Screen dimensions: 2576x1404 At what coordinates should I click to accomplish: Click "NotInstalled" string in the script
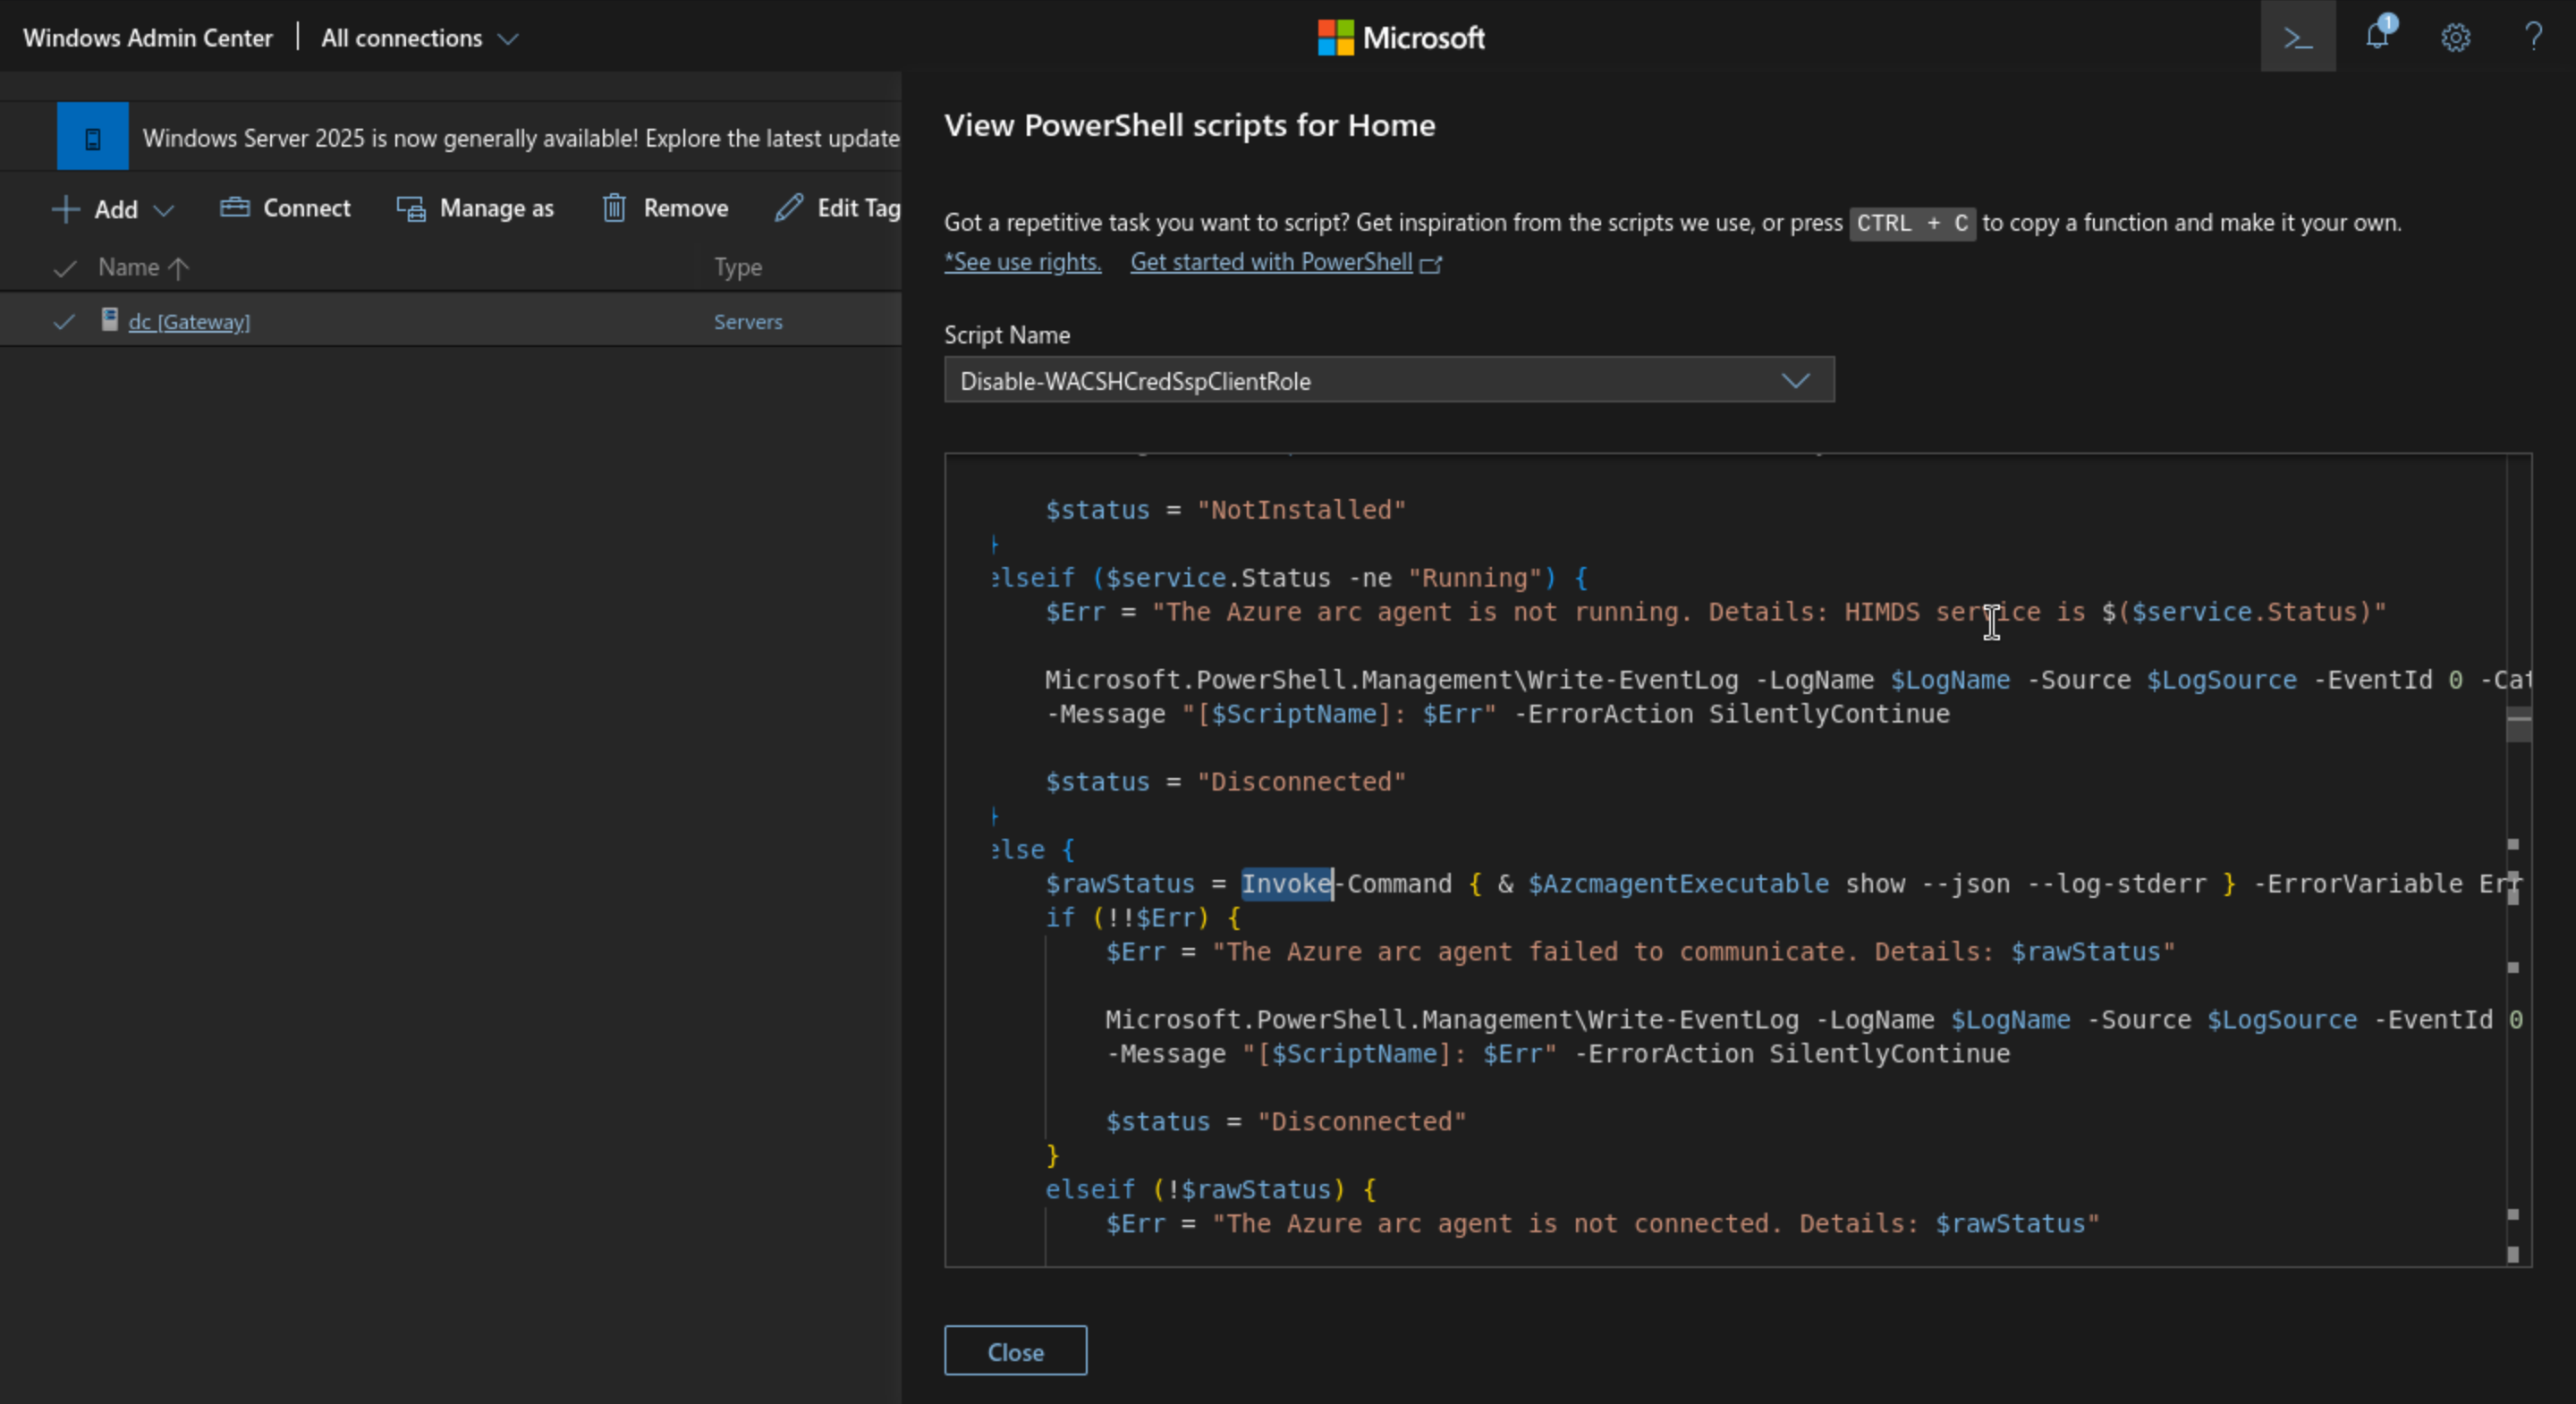(x=1301, y=510)
